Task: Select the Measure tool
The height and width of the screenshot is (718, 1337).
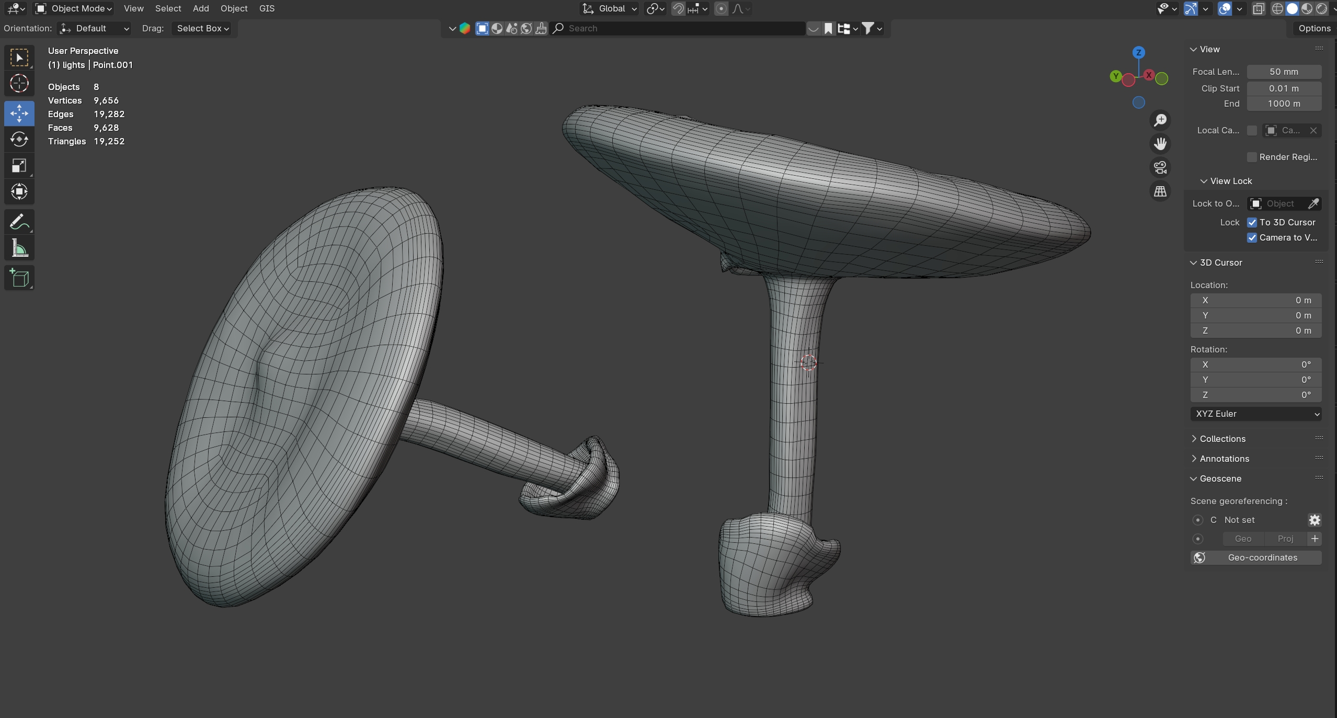Action: (x=19, y=248)
